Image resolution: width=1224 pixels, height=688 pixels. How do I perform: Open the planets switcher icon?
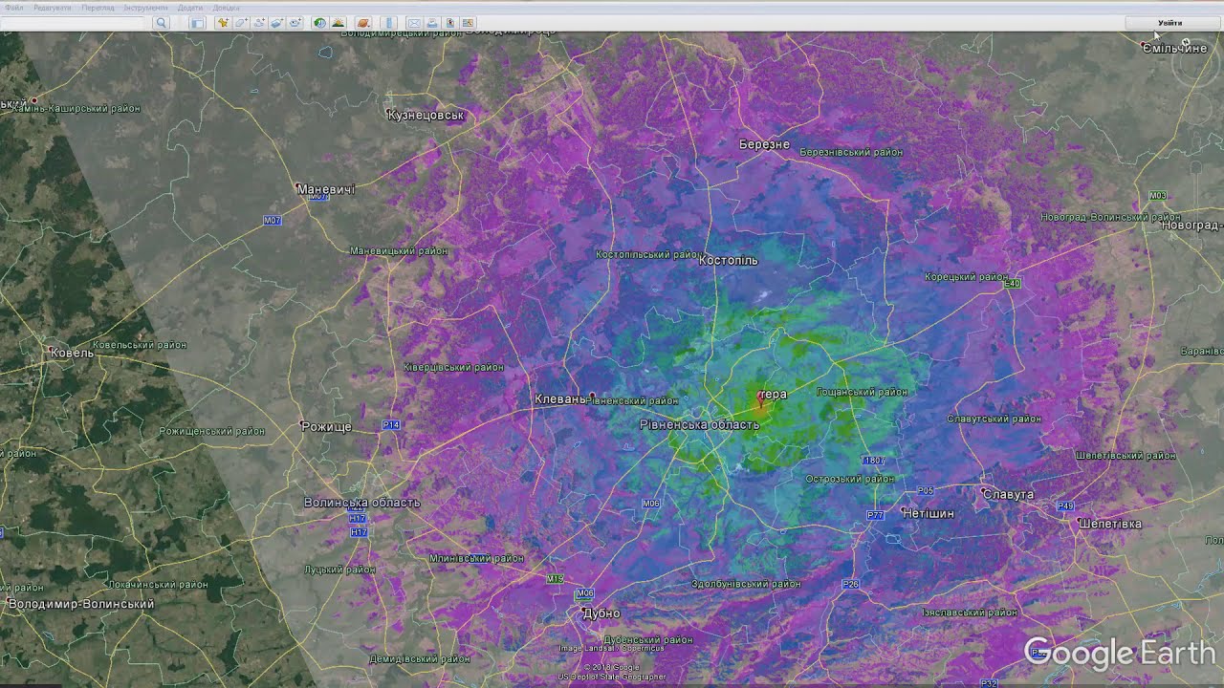(x=363, y=23)
